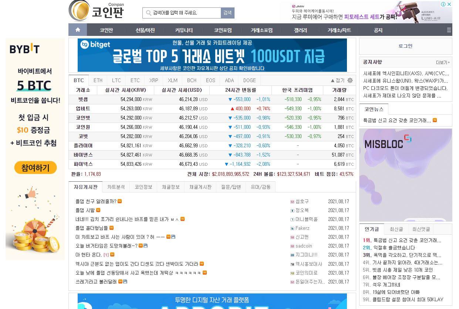Open the BCH coin tab

[x=192, y=80]
